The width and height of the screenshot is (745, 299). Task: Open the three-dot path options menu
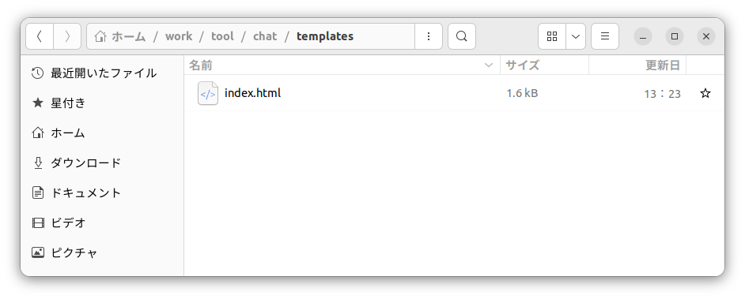[429, 36]
